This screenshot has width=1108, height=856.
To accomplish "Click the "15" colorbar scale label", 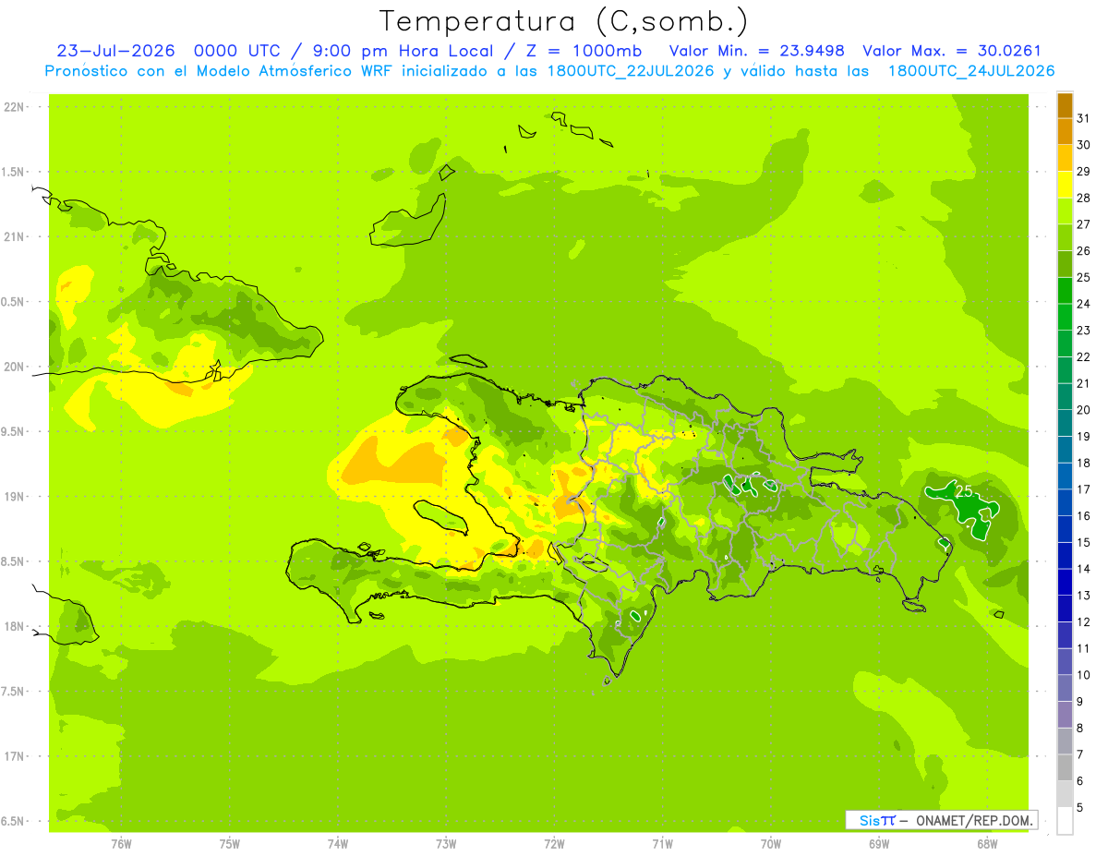I will [x=1084, y=542].
